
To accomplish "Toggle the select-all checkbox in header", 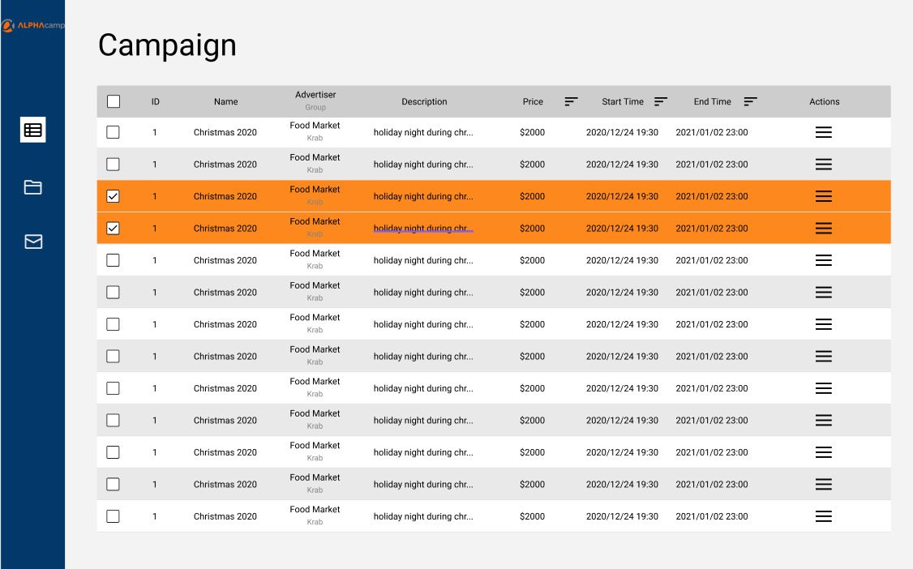I will tap(114, 101).
